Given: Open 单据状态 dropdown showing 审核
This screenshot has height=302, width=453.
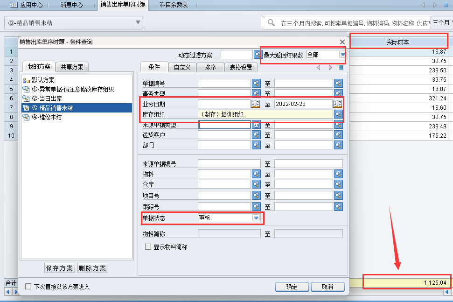Looking at the screenshot, I should (x=256, y=218).
